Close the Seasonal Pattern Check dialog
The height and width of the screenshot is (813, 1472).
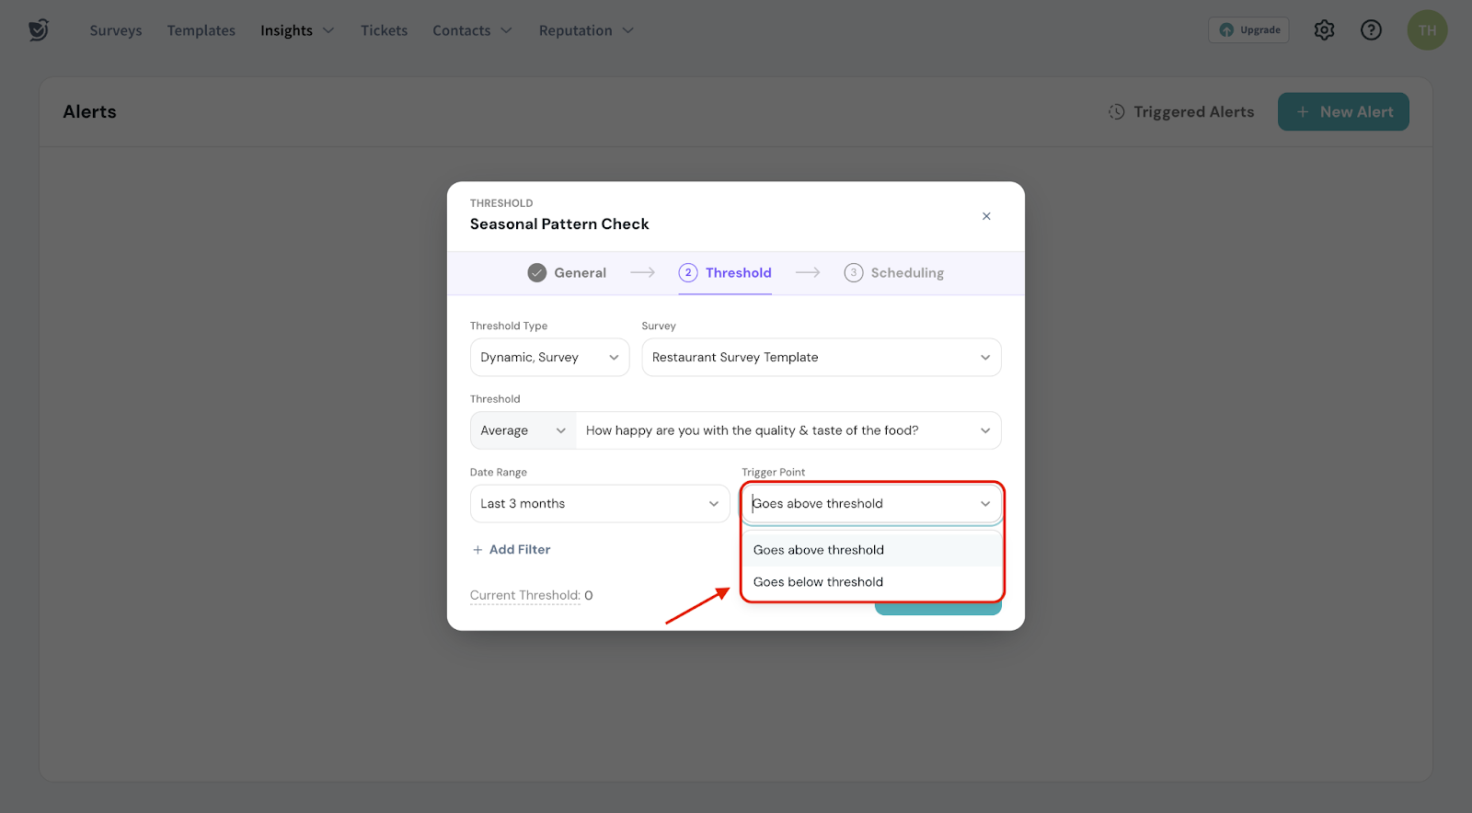coord(986,216)
